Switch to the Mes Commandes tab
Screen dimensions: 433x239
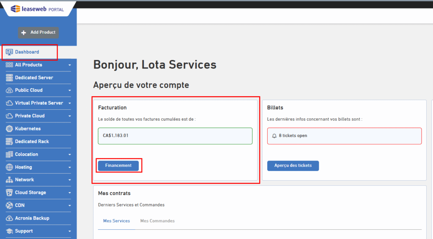pyautogui.click(x=157, y=221)
